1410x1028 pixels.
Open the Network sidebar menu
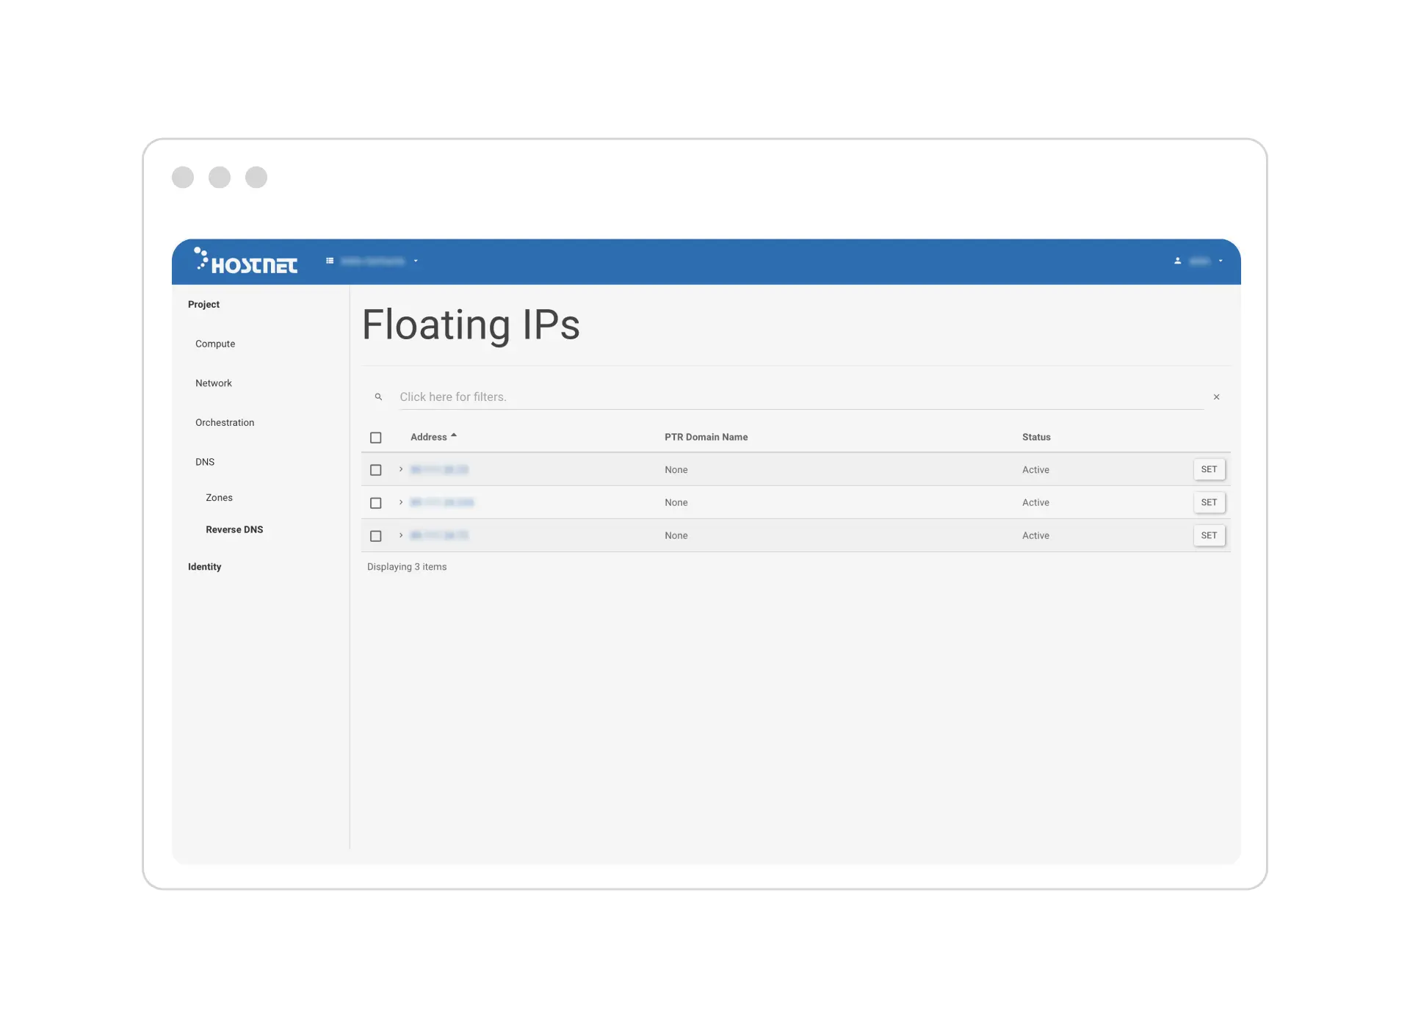tap(214, 383)
